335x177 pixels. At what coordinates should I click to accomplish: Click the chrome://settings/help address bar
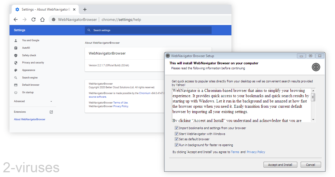pyautogui.click(x=121, y=20)
